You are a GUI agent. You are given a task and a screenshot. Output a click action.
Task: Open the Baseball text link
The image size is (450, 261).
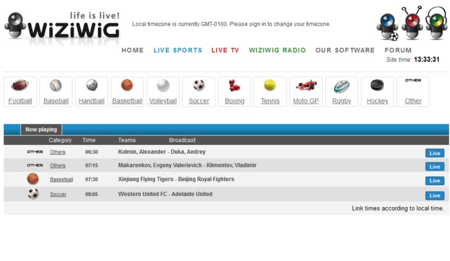pos(56,101)
